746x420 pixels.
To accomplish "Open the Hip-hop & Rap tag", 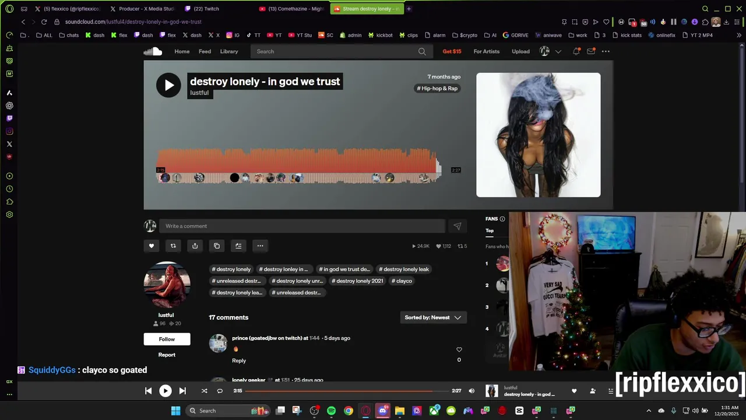I will pos(438,89).
